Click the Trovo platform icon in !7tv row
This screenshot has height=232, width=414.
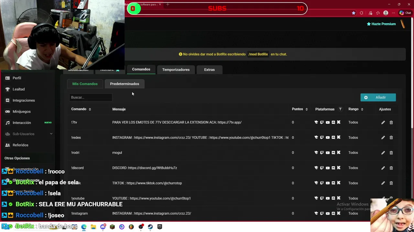[316, 122]
